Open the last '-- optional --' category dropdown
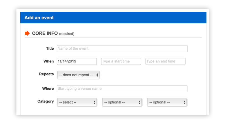This screenshot has height=124, width=225. pos(167,102)
